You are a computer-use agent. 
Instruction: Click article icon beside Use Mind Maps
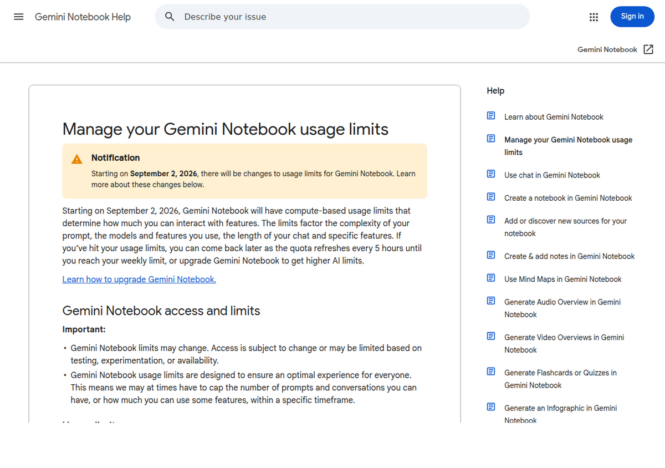[x=491, y=278]
